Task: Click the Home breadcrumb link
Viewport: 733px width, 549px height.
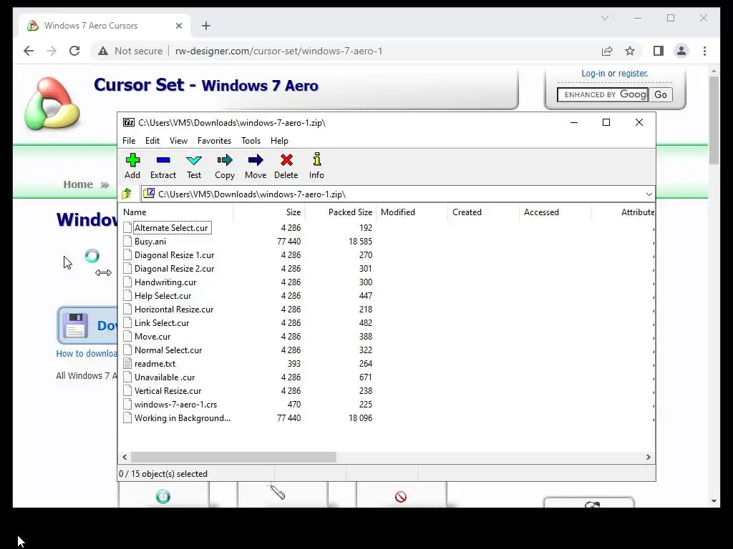Action: tap(78, 184)
